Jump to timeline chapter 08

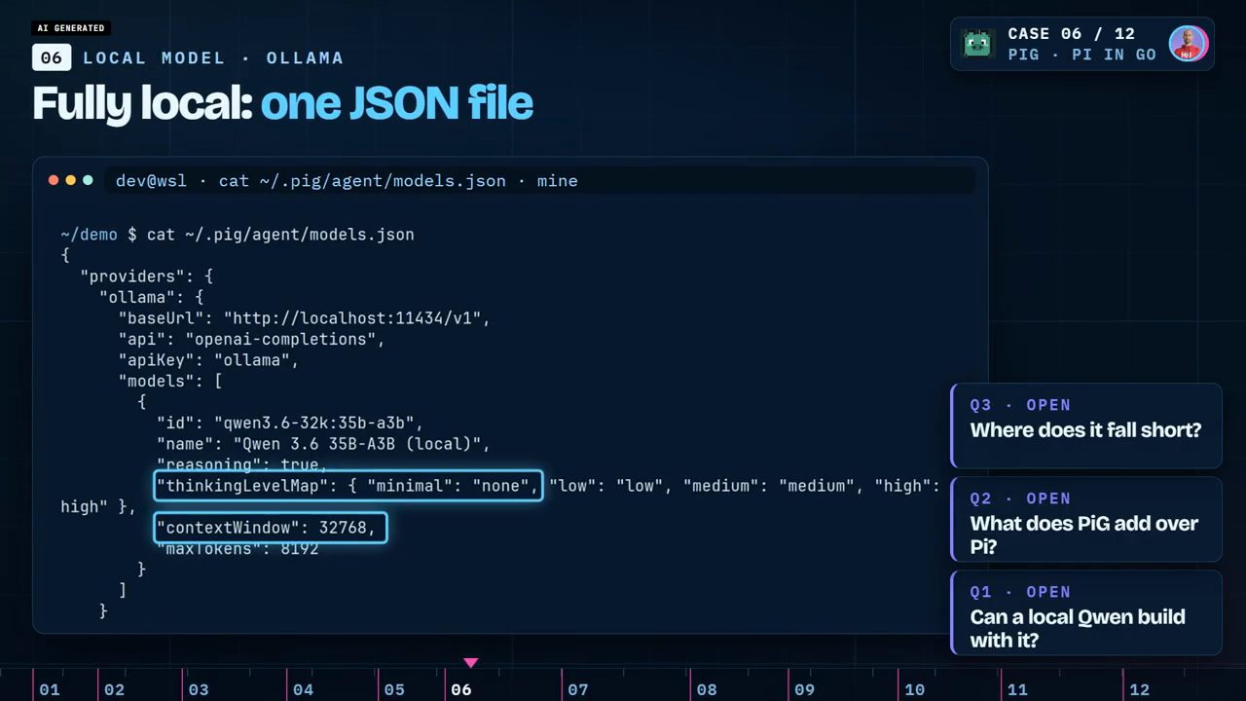(707, 689)
